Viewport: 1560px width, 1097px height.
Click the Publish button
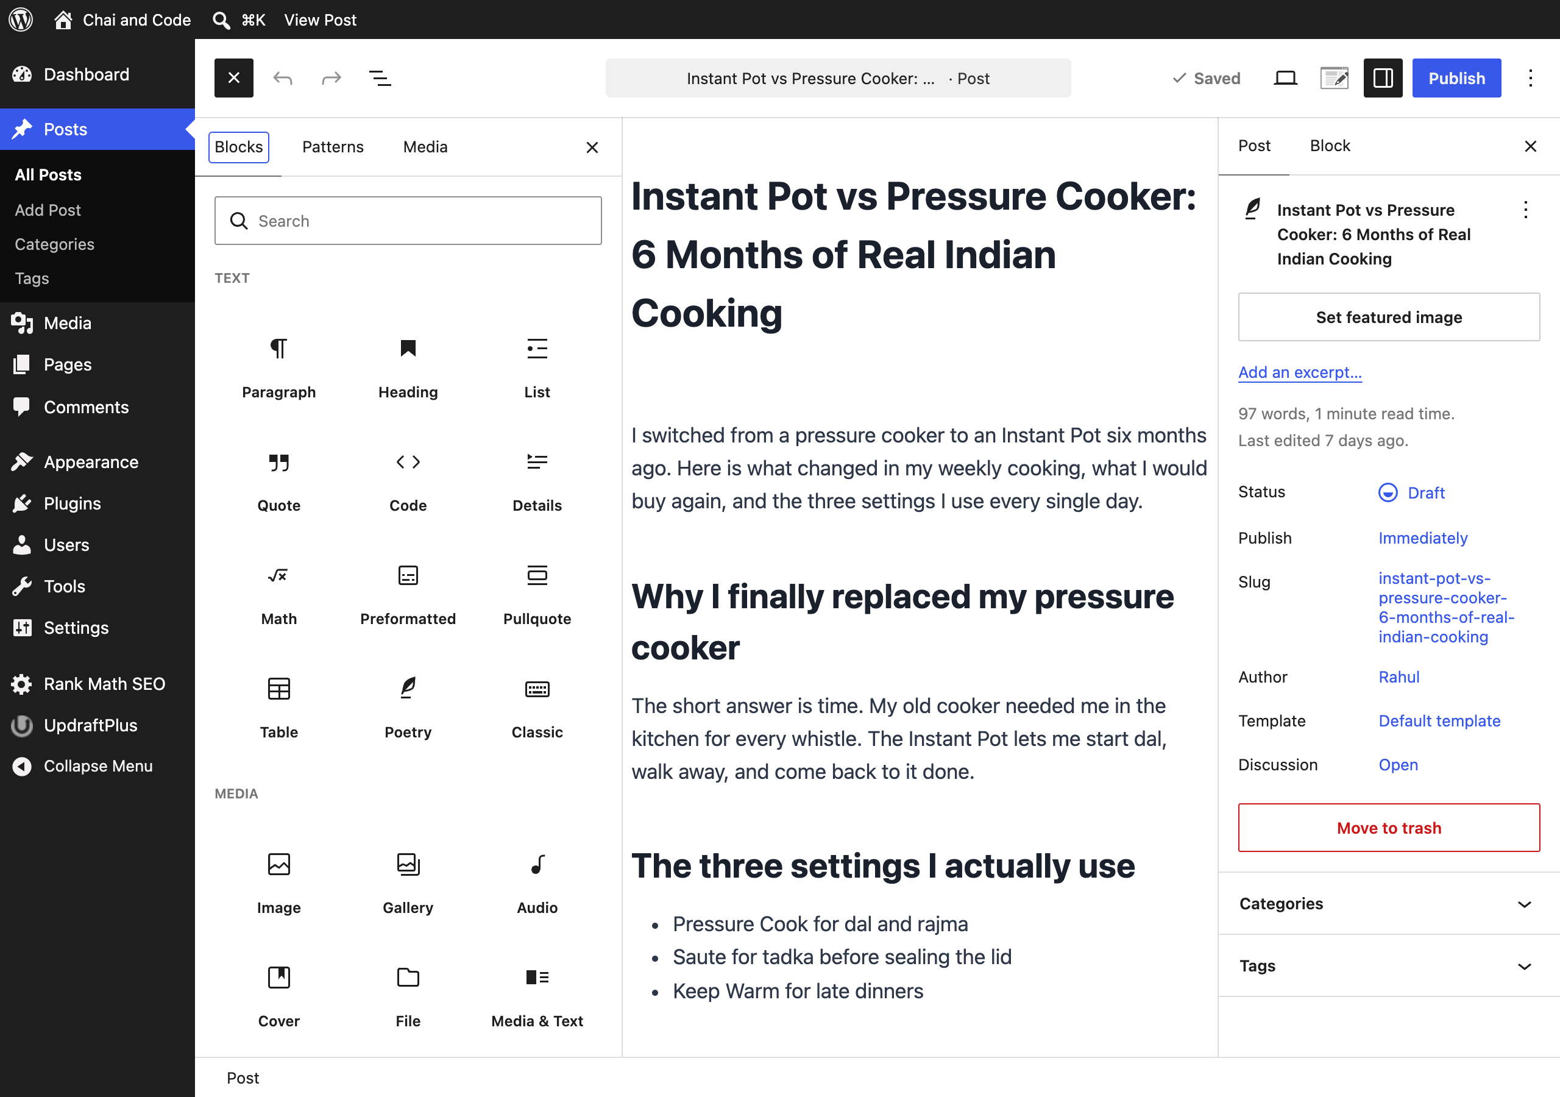(1456, 78)
